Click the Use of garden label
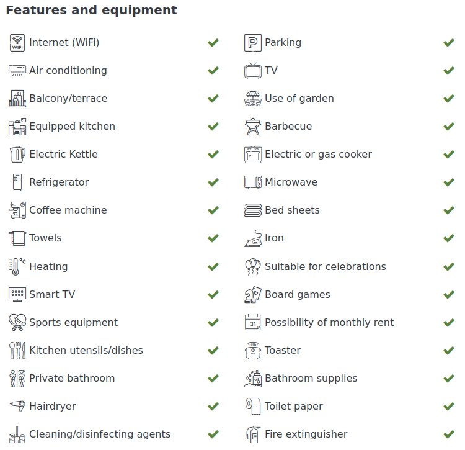 coord(299,99)
